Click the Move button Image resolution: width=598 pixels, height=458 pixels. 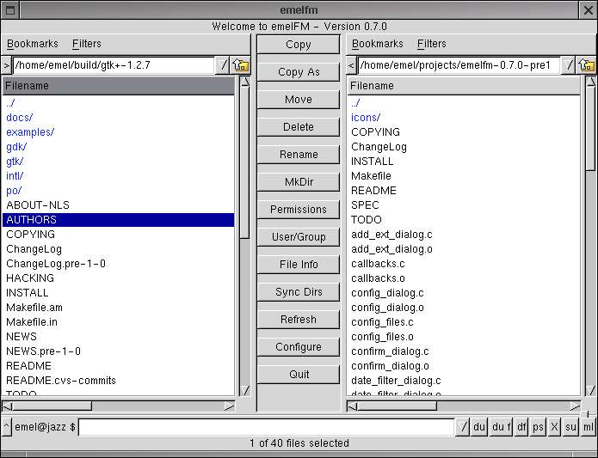pos(299,100)
